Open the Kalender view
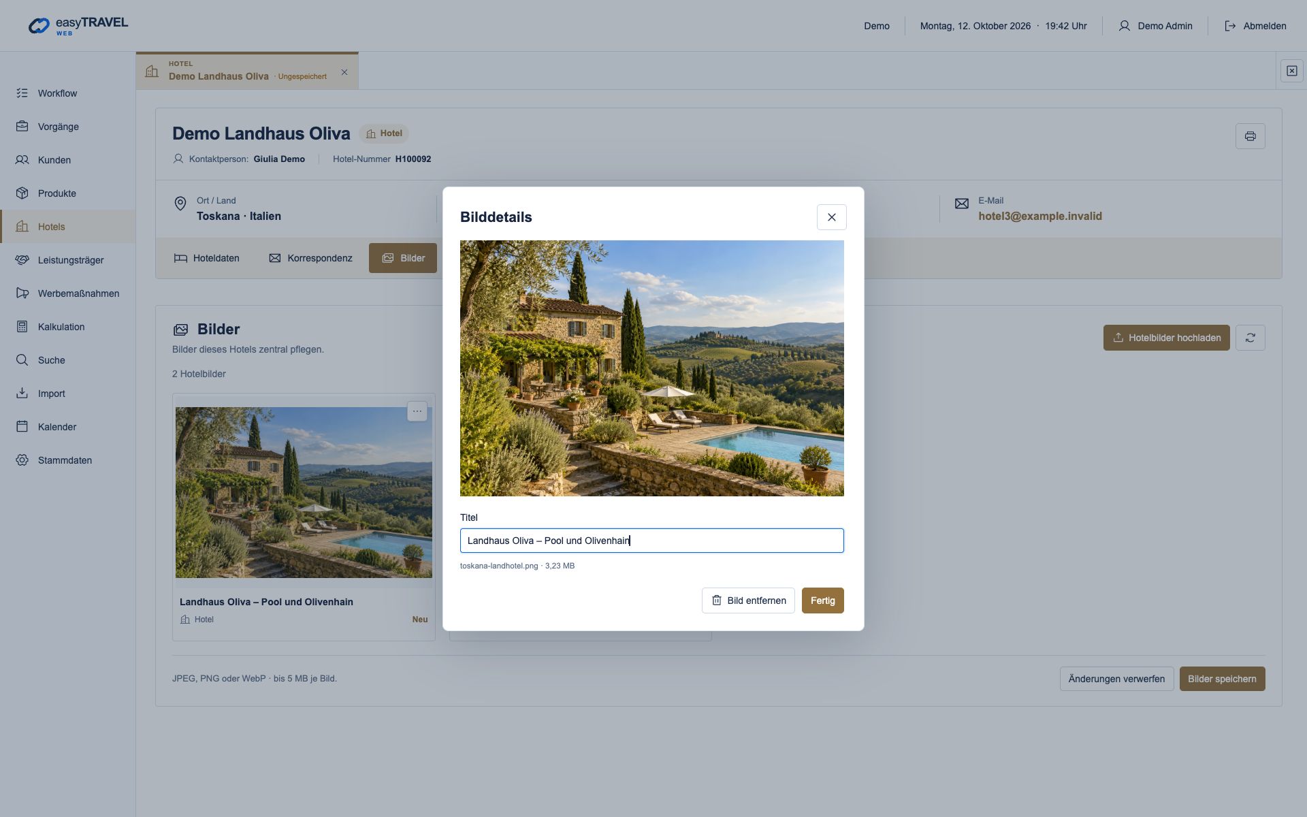The height and width of the screenshot is (817, 1307). (67, 427)
